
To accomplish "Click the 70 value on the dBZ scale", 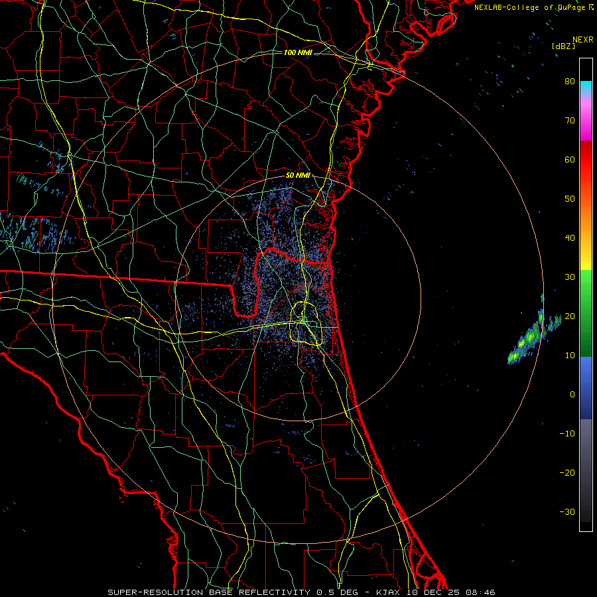I will 570,121.
